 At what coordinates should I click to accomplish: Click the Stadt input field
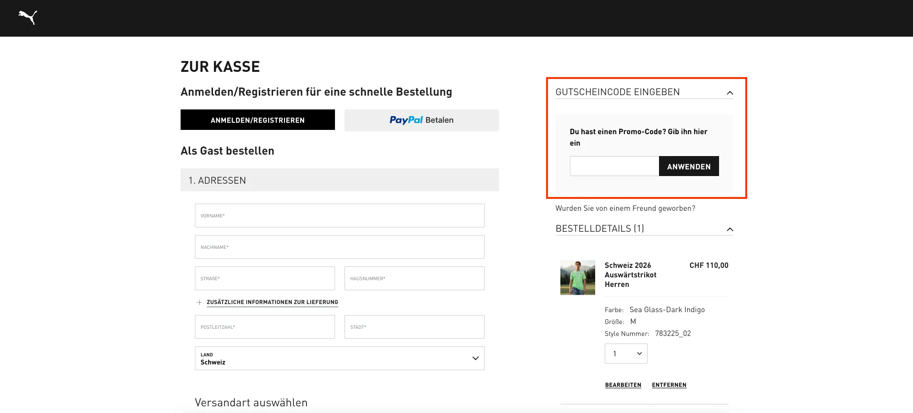click(414, 327)
